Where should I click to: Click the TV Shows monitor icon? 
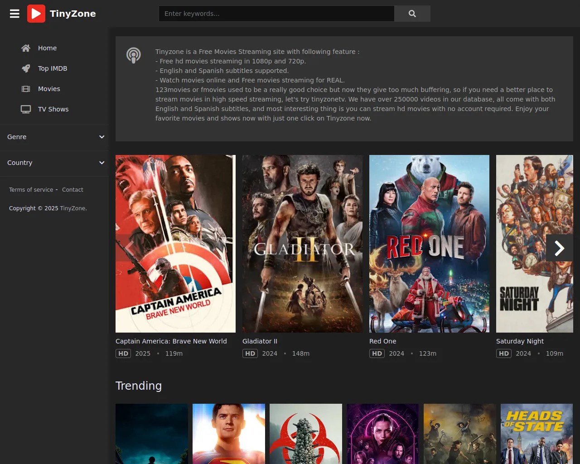pyautogui.click(x=26, y=109)
